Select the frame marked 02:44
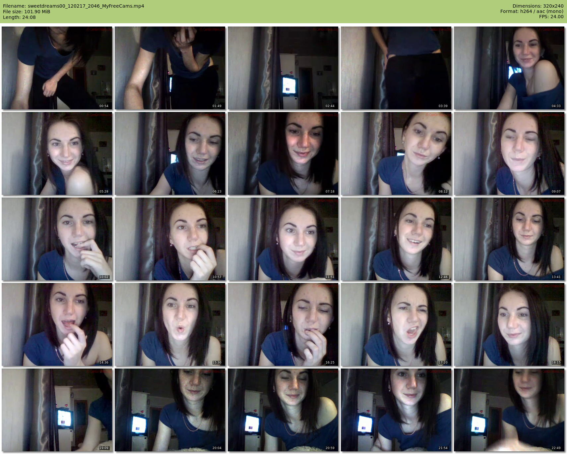The image size is (567, 454). [x=283, y=68]
